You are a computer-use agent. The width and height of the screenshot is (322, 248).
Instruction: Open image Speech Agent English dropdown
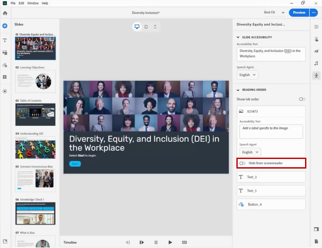pos(250,152)
